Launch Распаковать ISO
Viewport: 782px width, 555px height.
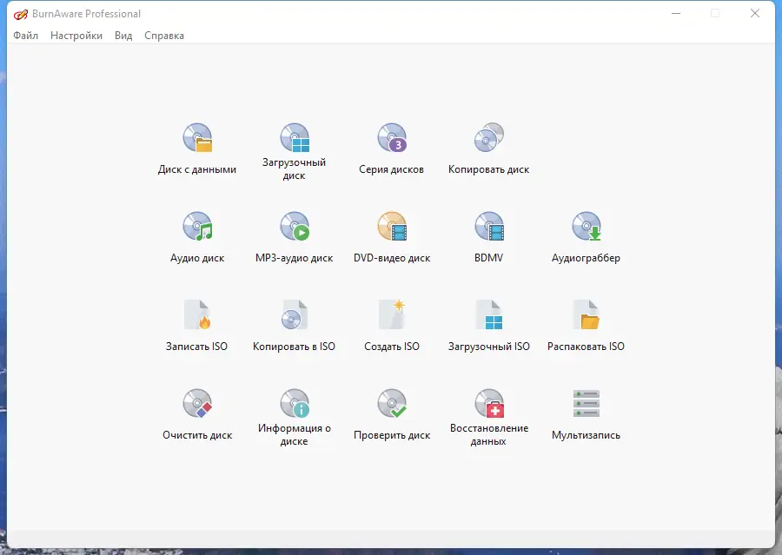point(586,325)
